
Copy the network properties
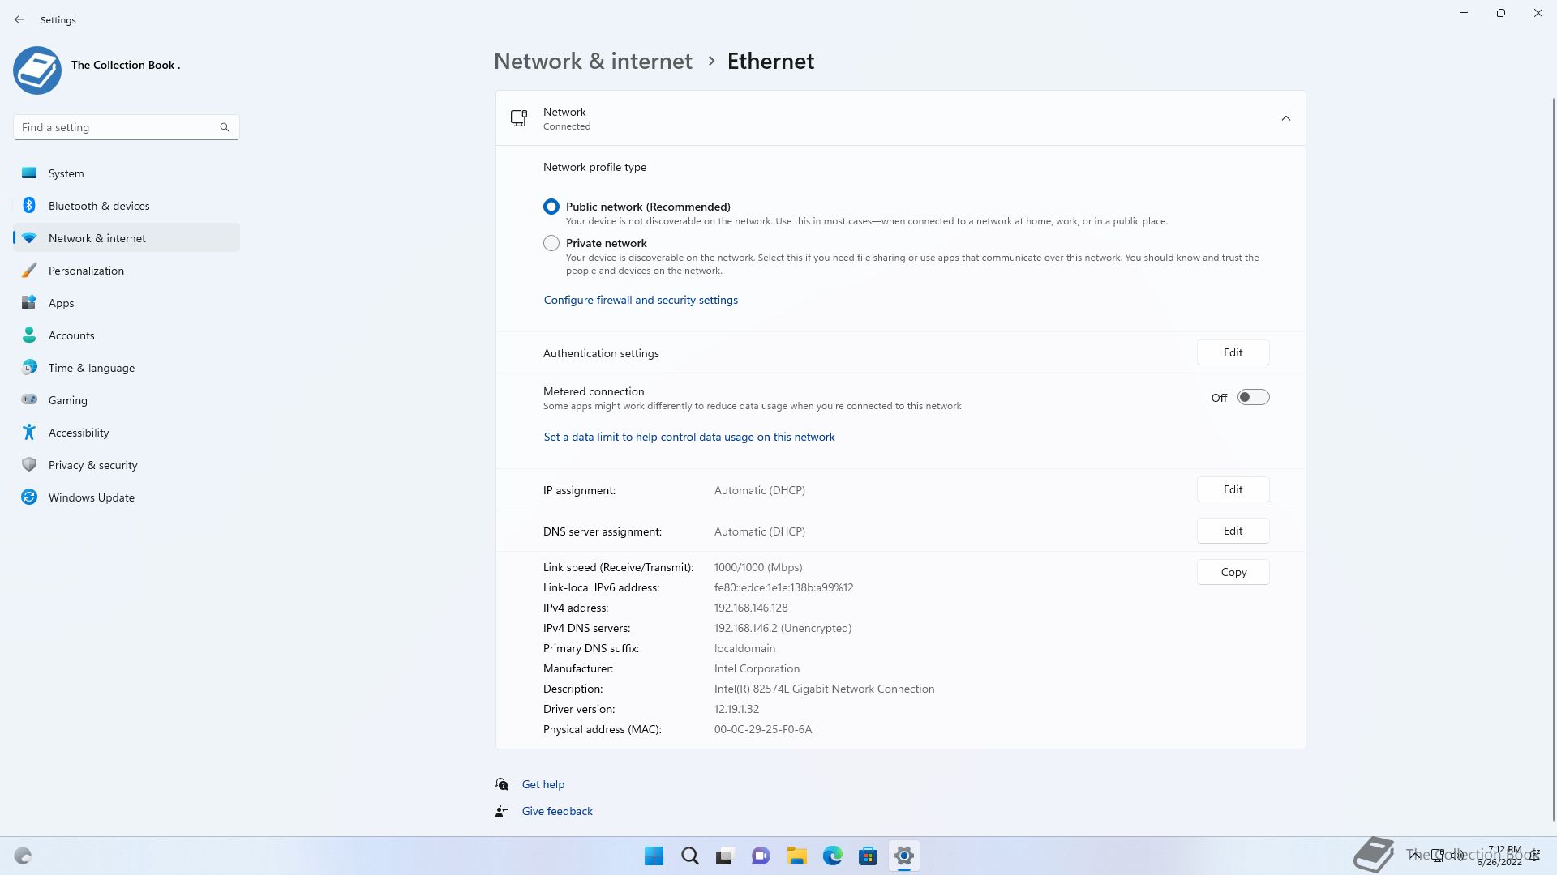pyautogui.click(x=1233, y=572)
